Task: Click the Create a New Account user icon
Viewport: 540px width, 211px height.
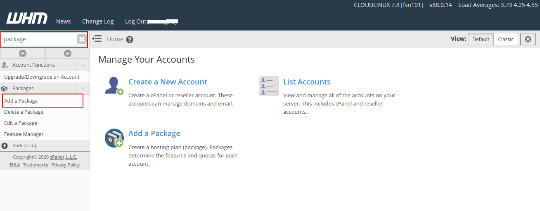Action: (x=114, y=86)
